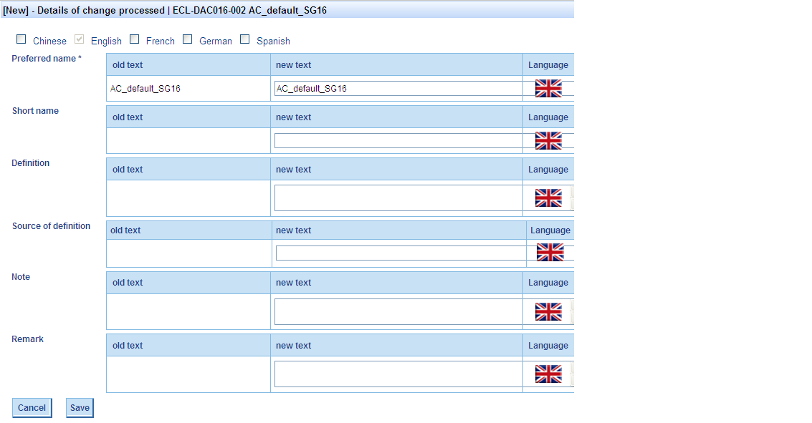Image resolution: width=812 pixels, height=423 pixels.
Task: Click the Cancel button
Action: click(32, 408)
